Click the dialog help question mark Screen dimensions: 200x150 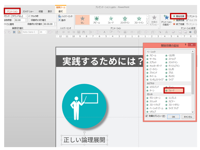pyautogui.click(x=185, y=45)
